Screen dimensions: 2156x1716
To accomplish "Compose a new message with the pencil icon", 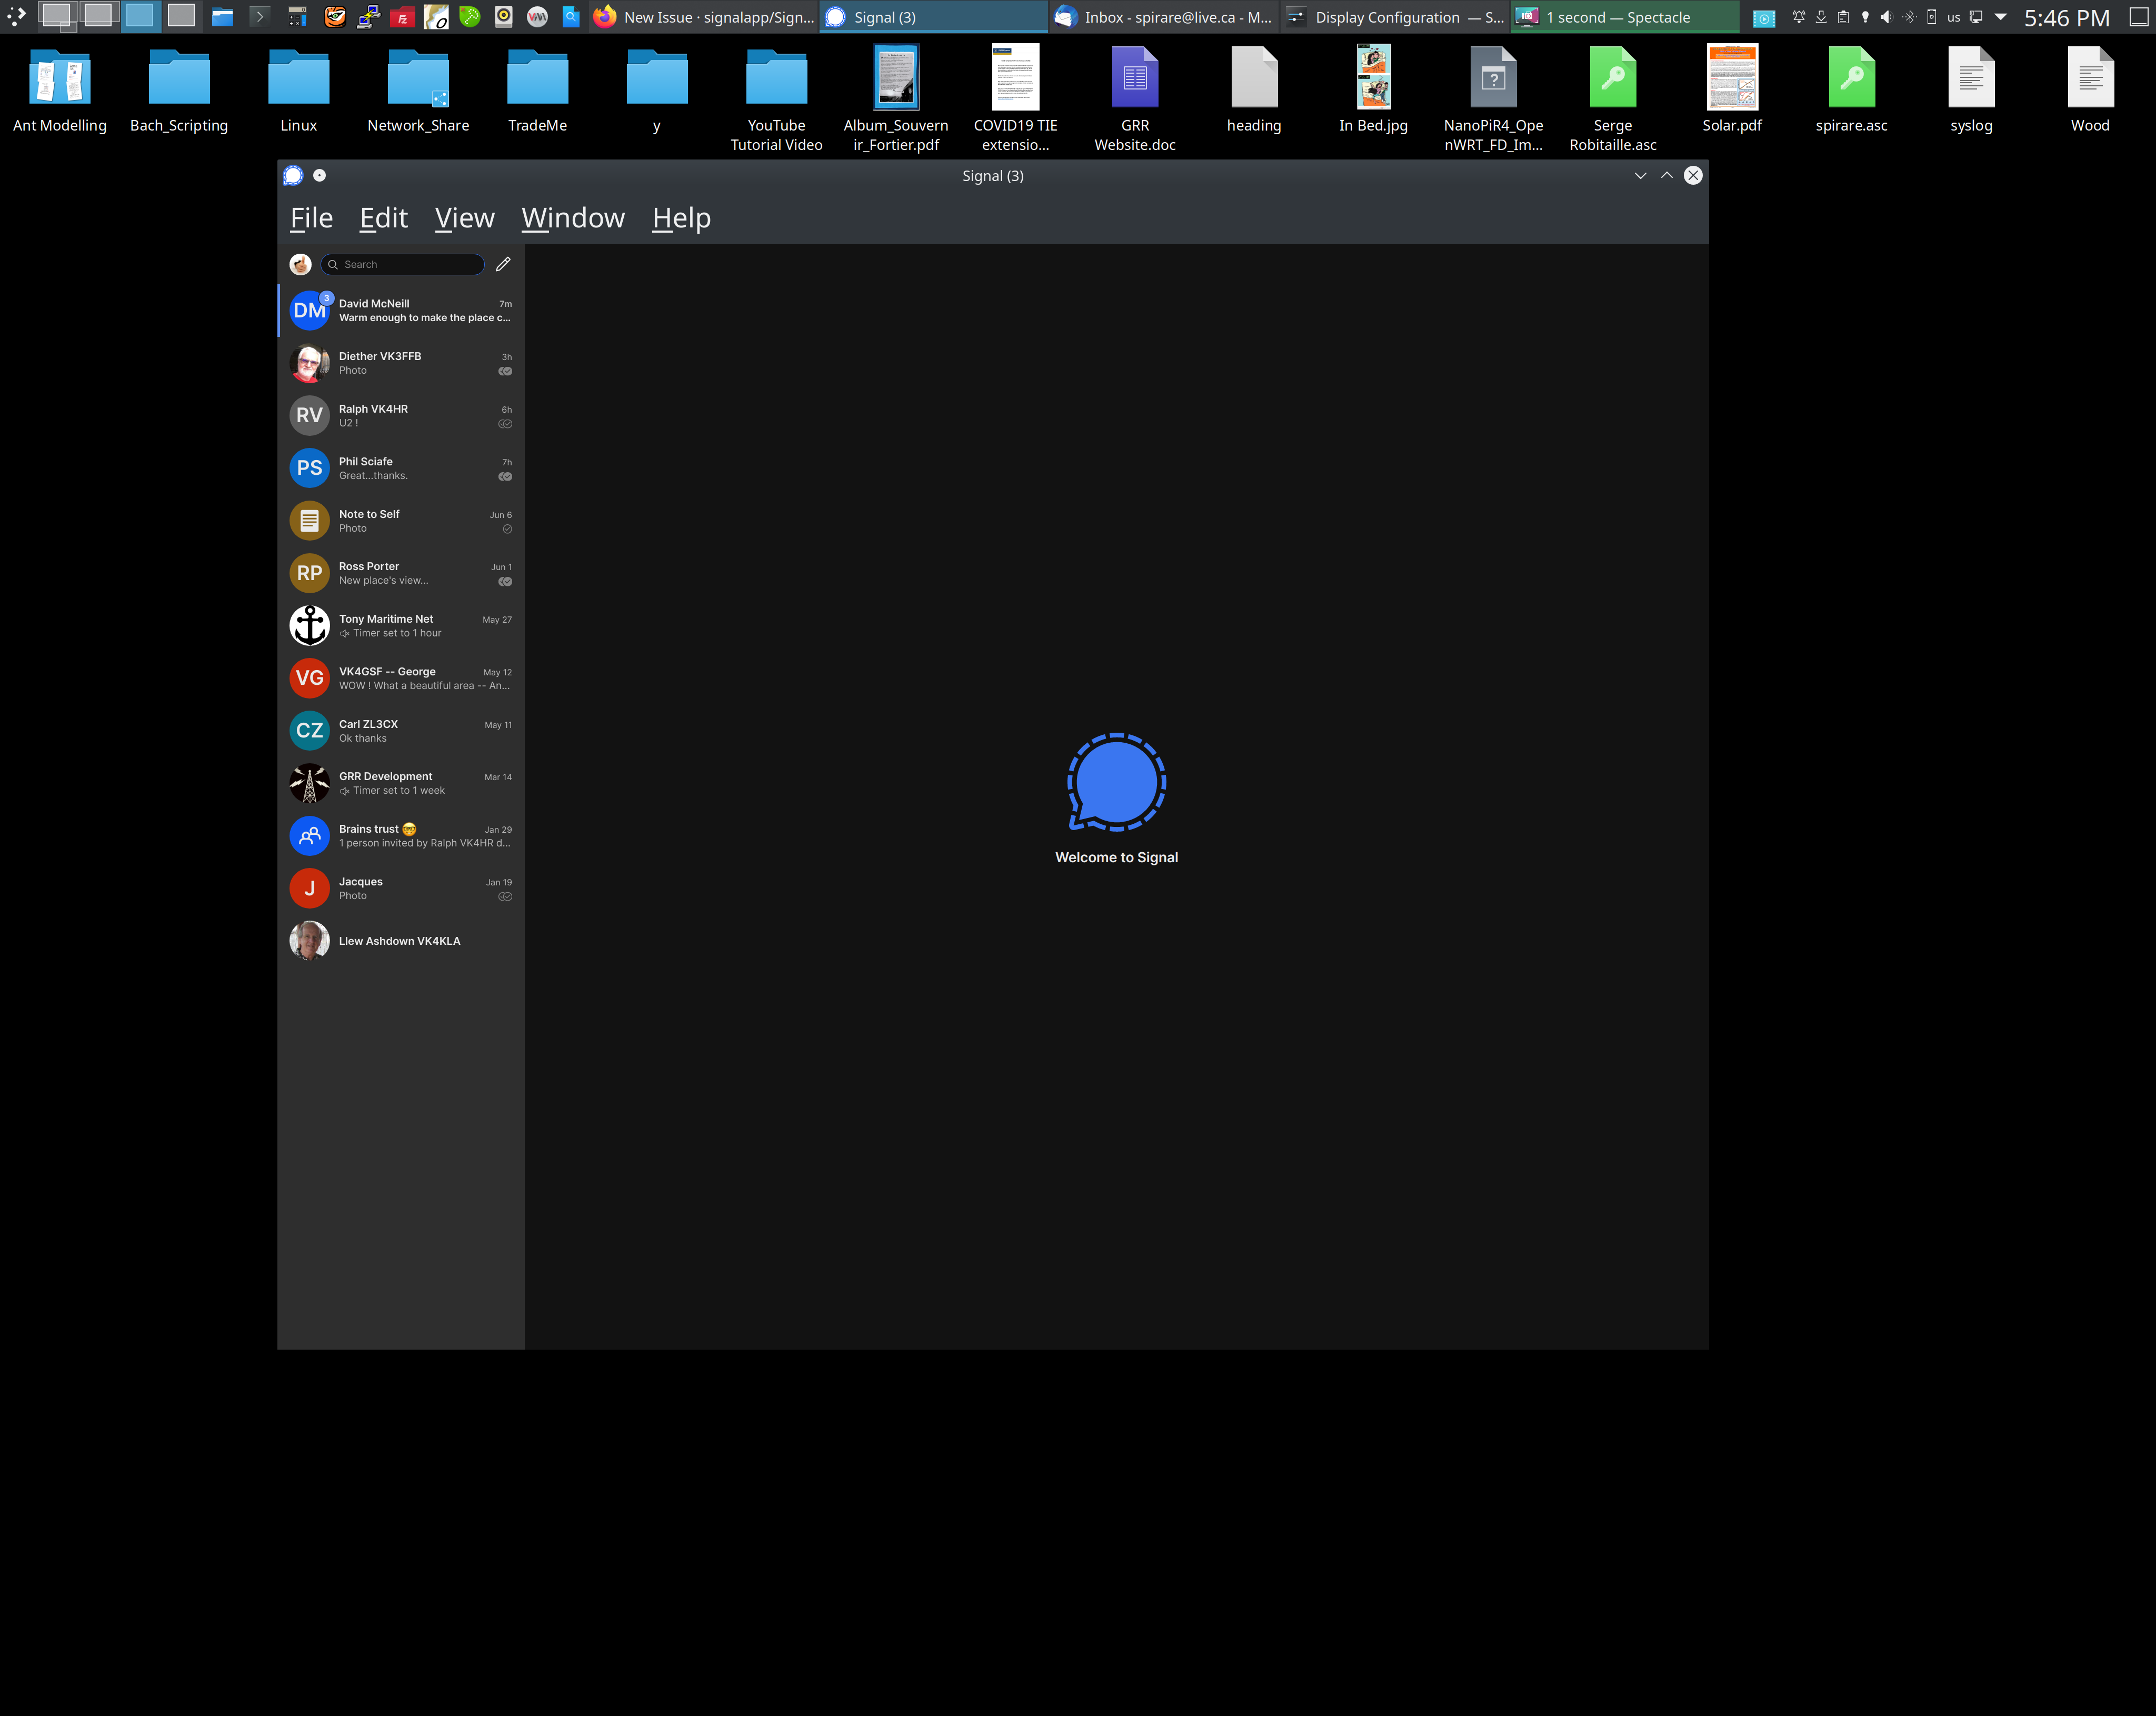I will pos(503,264).
